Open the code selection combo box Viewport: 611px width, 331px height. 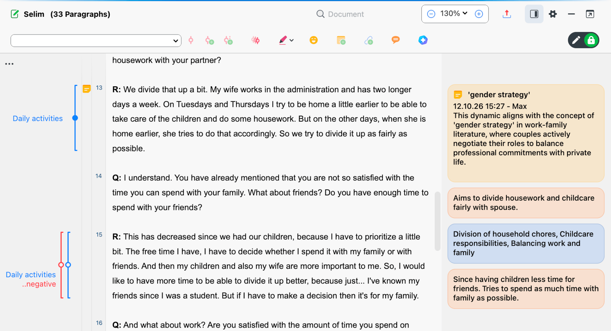96,41
